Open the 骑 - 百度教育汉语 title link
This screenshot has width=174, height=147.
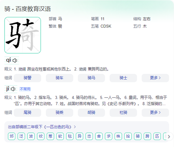(27, 9)
